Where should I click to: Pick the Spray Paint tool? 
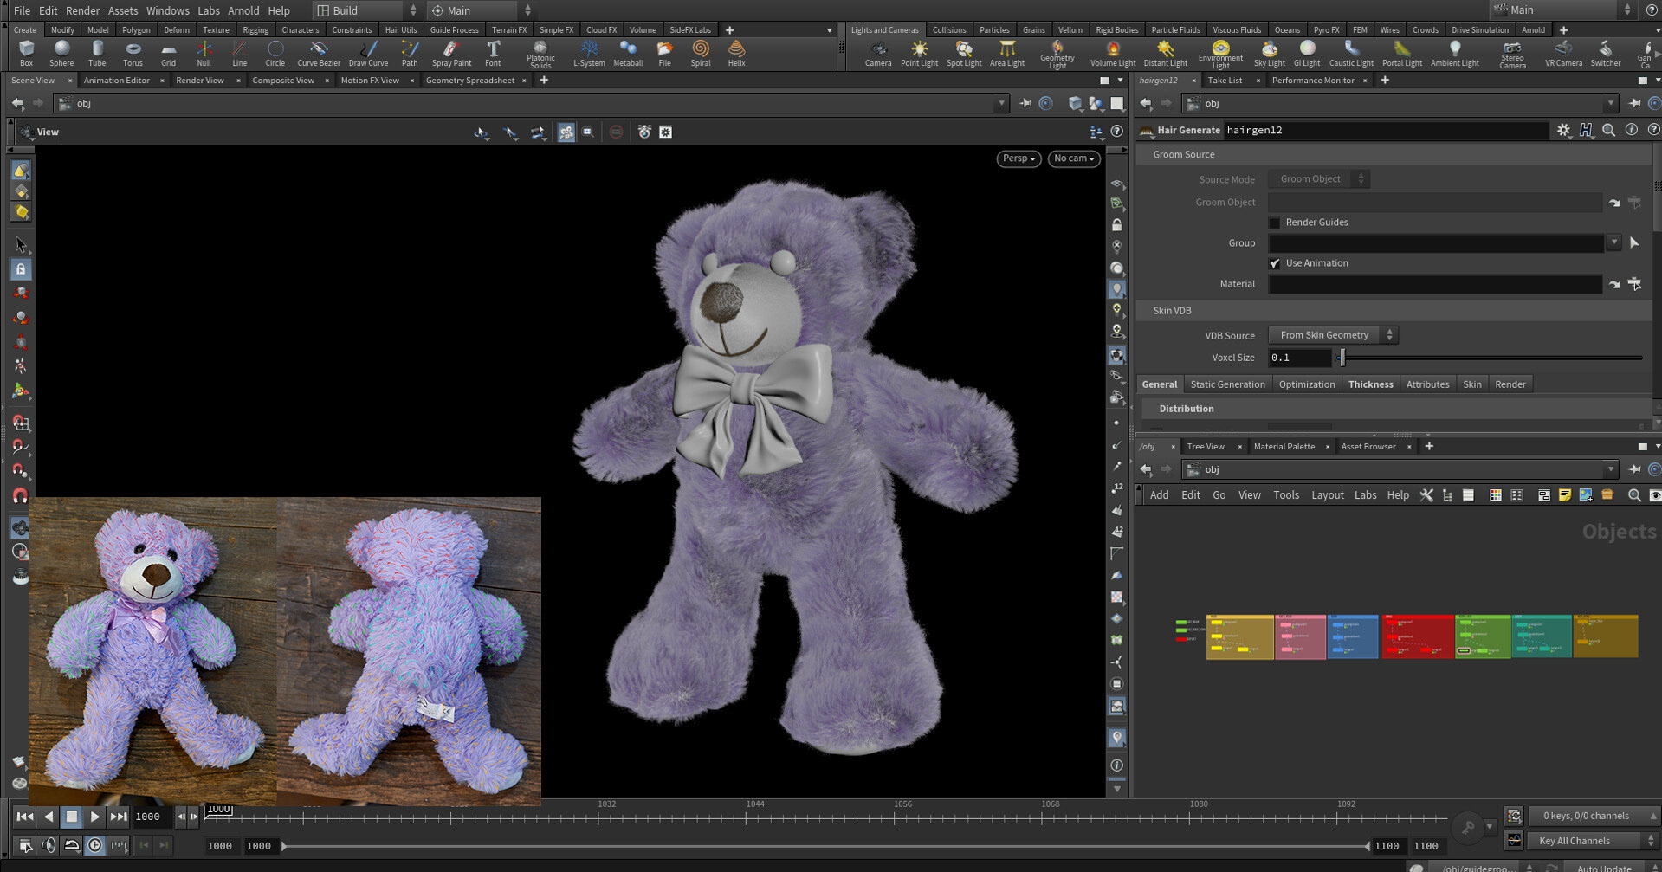(451, 54)
